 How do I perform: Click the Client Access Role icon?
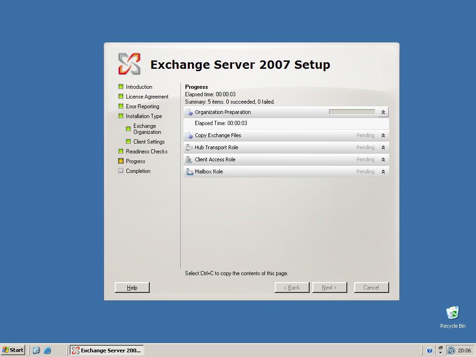[189, 159]
